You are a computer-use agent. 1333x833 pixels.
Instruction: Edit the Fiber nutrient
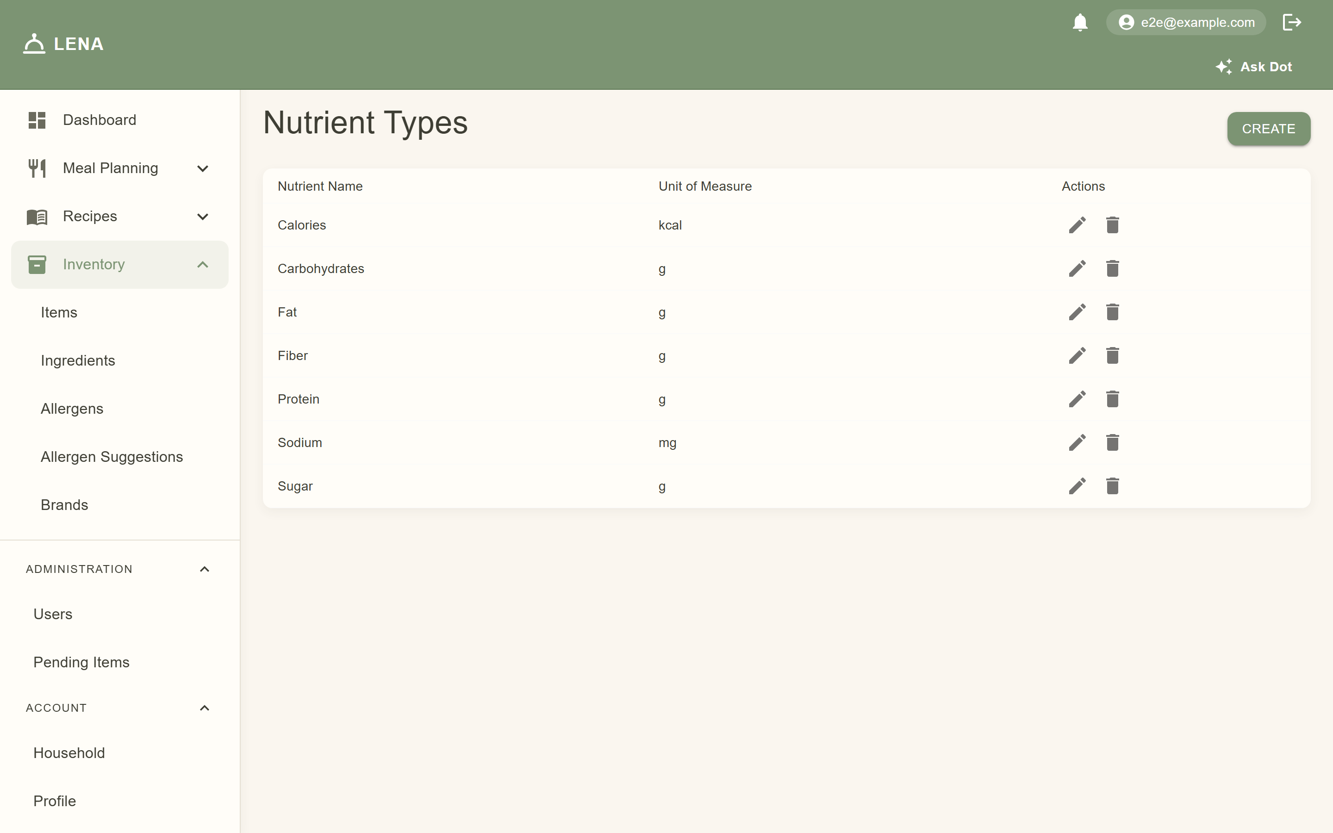point(1078,355)
